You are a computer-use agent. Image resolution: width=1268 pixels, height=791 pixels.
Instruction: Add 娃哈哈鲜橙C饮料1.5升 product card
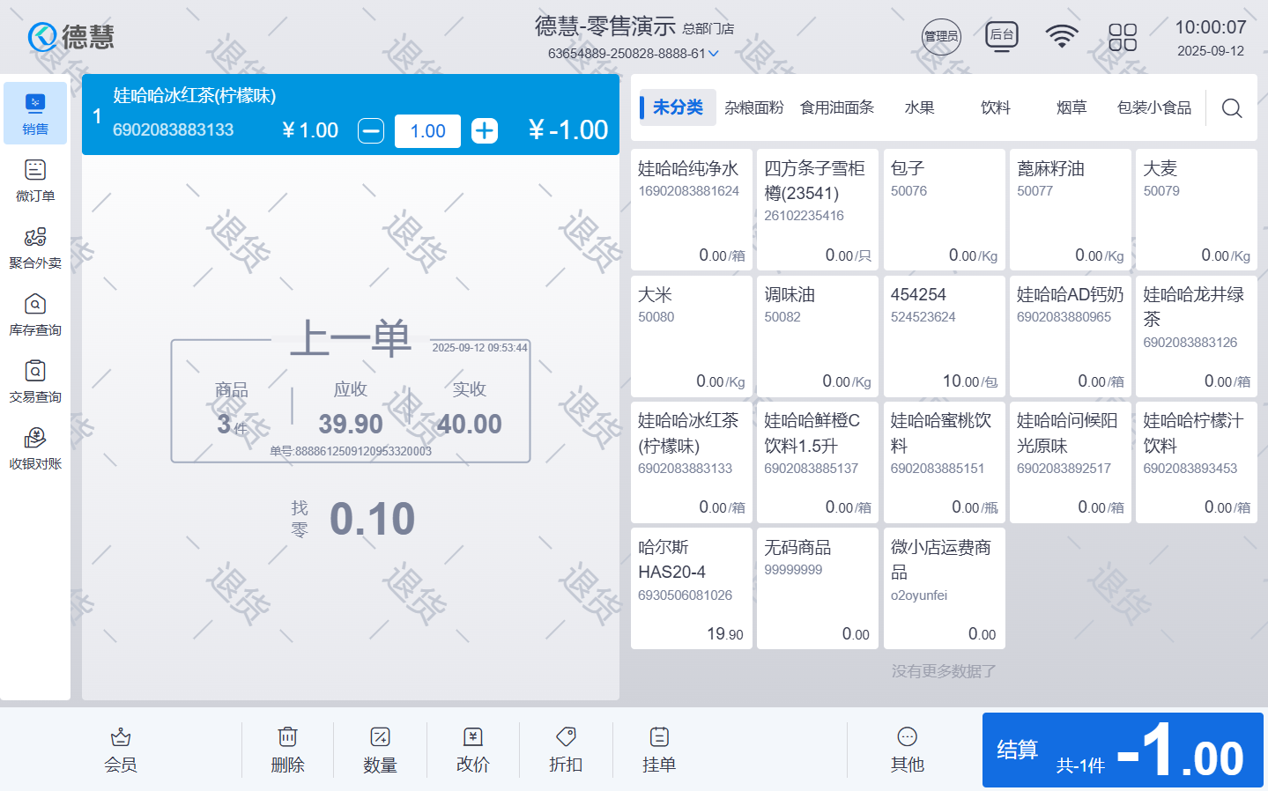pos(818,462)
